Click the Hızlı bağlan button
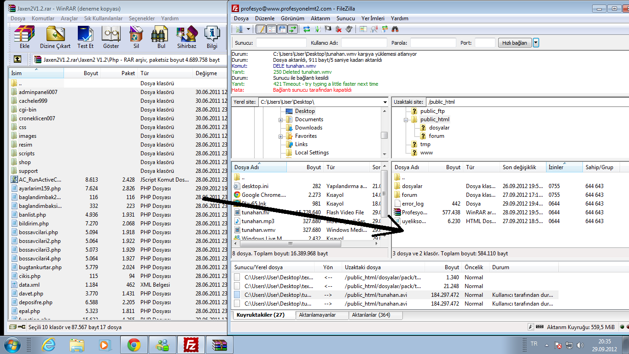 point(515,43)
